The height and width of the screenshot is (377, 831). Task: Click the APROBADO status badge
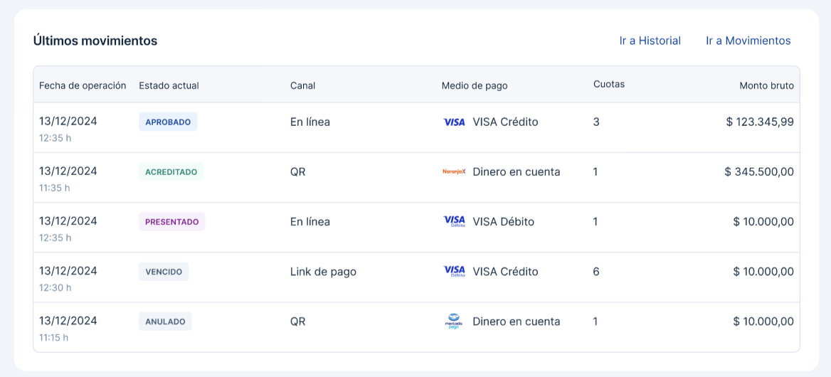coord(168,122)
